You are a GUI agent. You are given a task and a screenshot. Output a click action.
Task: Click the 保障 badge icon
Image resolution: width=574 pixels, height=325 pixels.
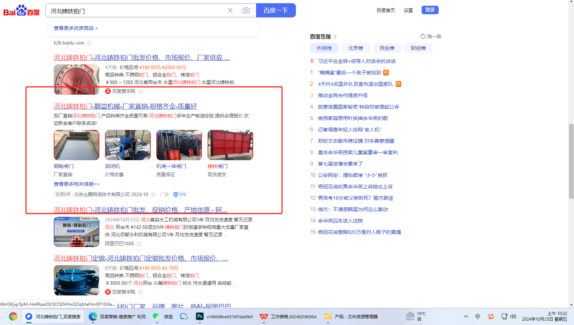tap(180, 194)
